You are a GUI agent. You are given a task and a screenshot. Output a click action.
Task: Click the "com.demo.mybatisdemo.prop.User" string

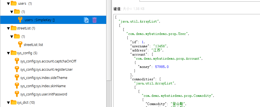[157, 34]
